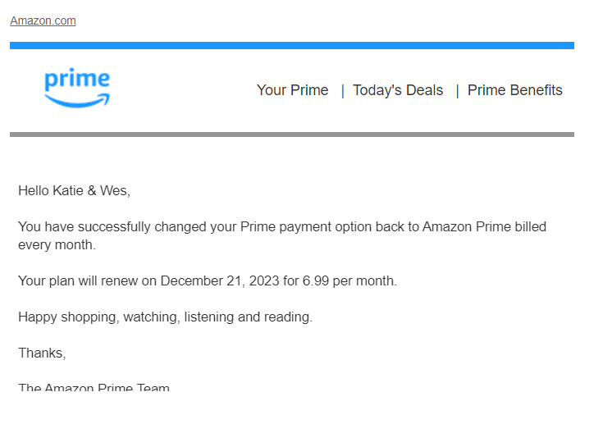Image resolution: width=603 pixels, height=424 pixels.
Task: Click the Hello Katie & Wes greeting
Action: 74,190
